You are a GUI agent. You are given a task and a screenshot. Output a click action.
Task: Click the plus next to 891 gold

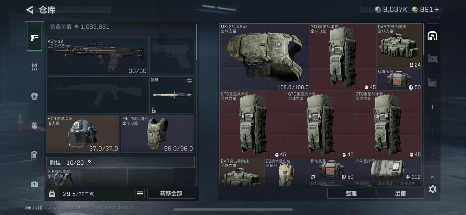(437, 10)
